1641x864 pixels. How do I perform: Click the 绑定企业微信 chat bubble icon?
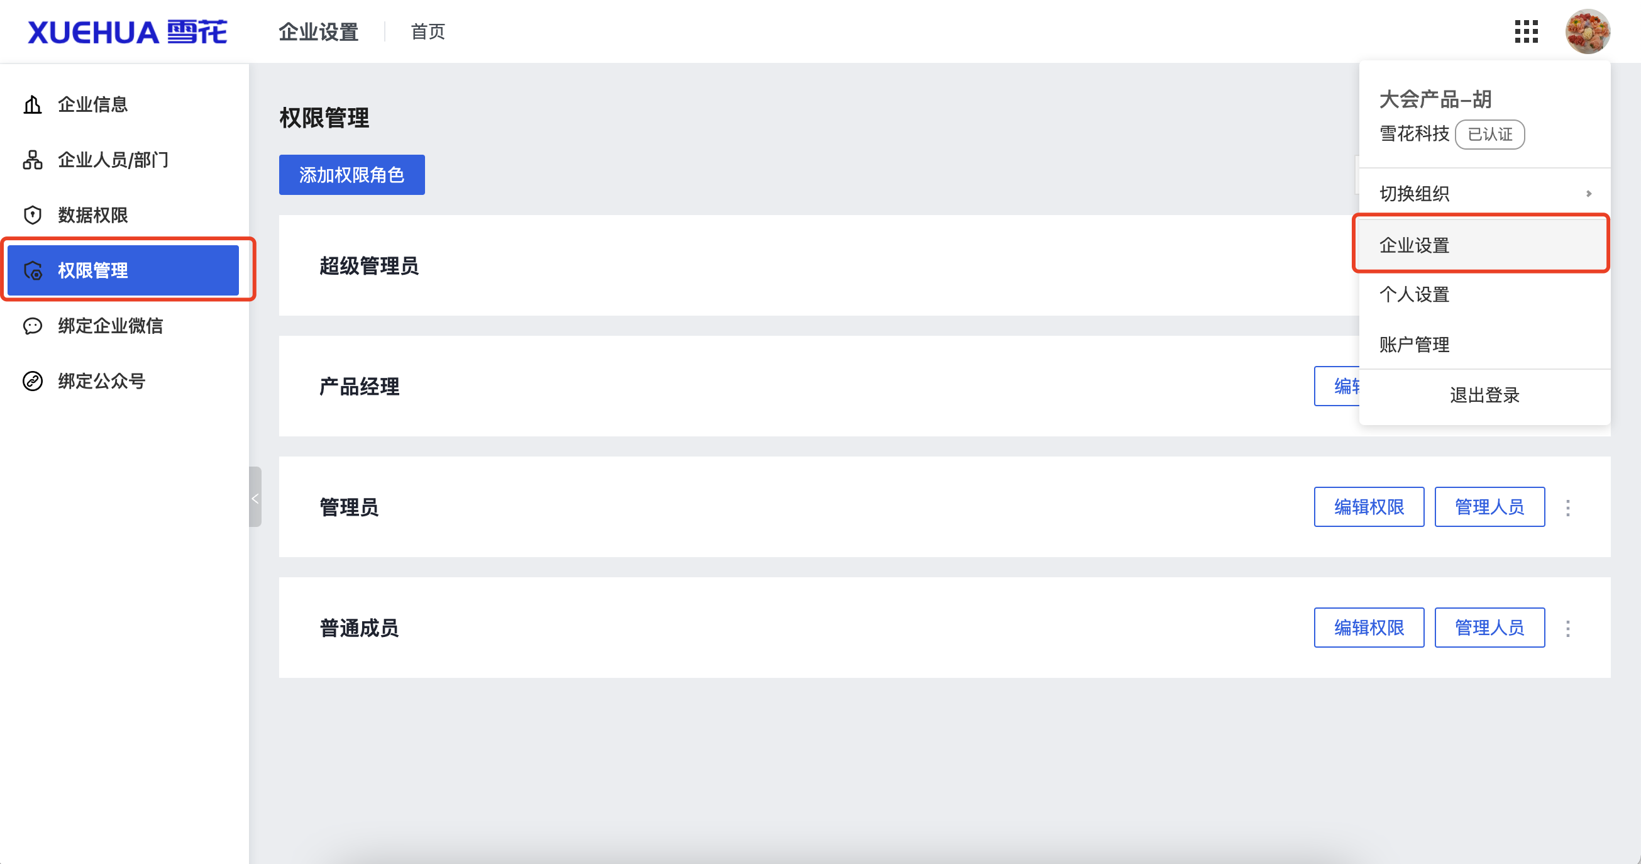click(x=33, y=326)
